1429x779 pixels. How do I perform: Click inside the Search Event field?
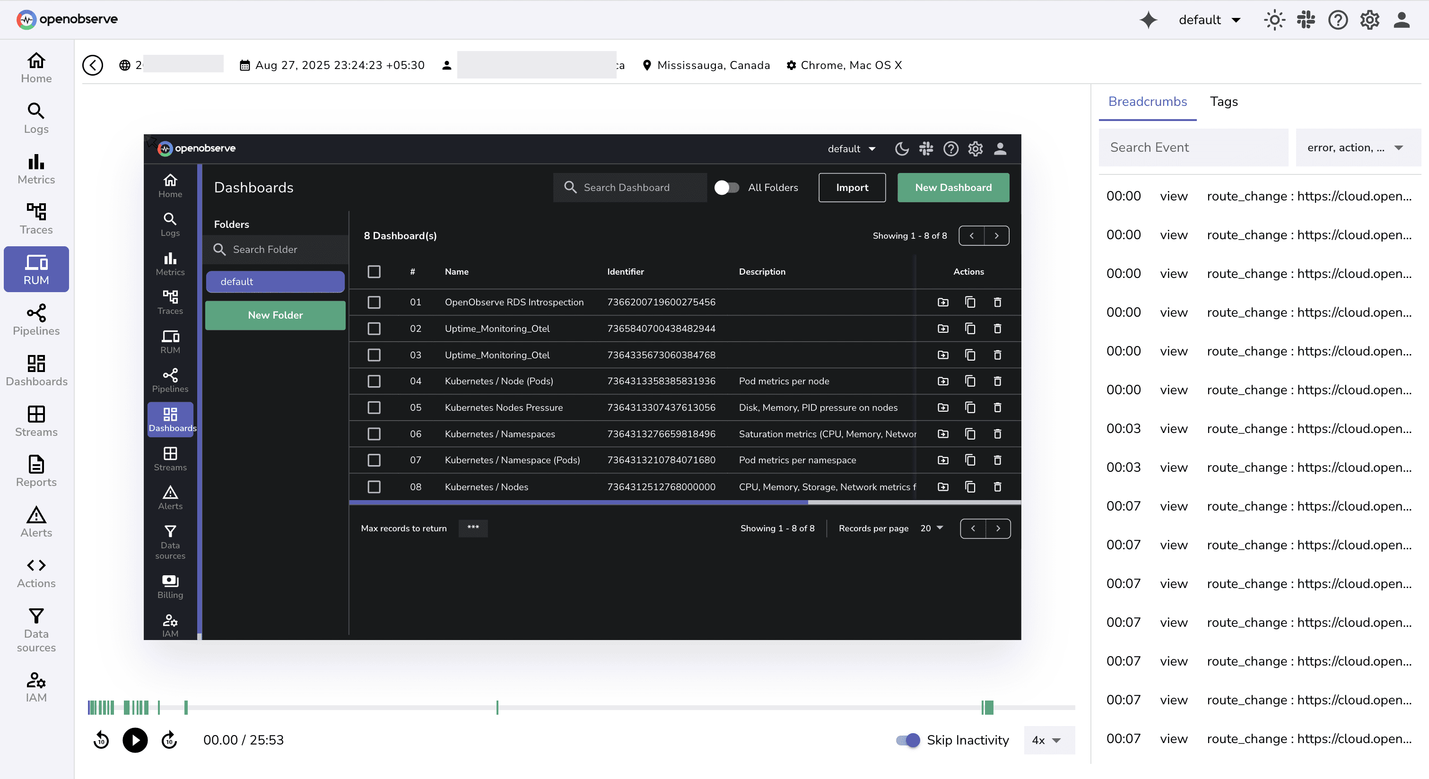[1193, 147]
